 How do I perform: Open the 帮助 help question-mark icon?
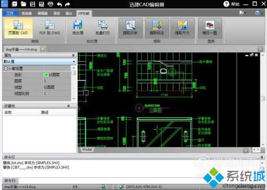[226, 4]
